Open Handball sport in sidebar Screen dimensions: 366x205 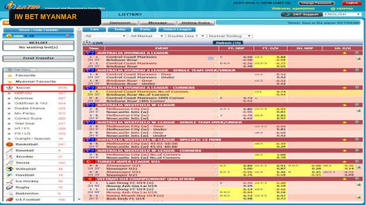(38, 175)
